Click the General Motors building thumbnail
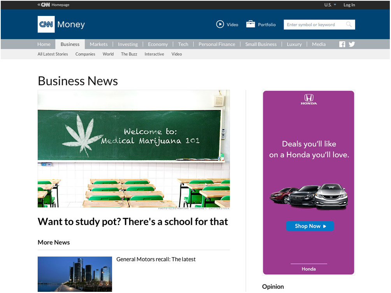This screenshot has width=391, height=293. point(75,274)
